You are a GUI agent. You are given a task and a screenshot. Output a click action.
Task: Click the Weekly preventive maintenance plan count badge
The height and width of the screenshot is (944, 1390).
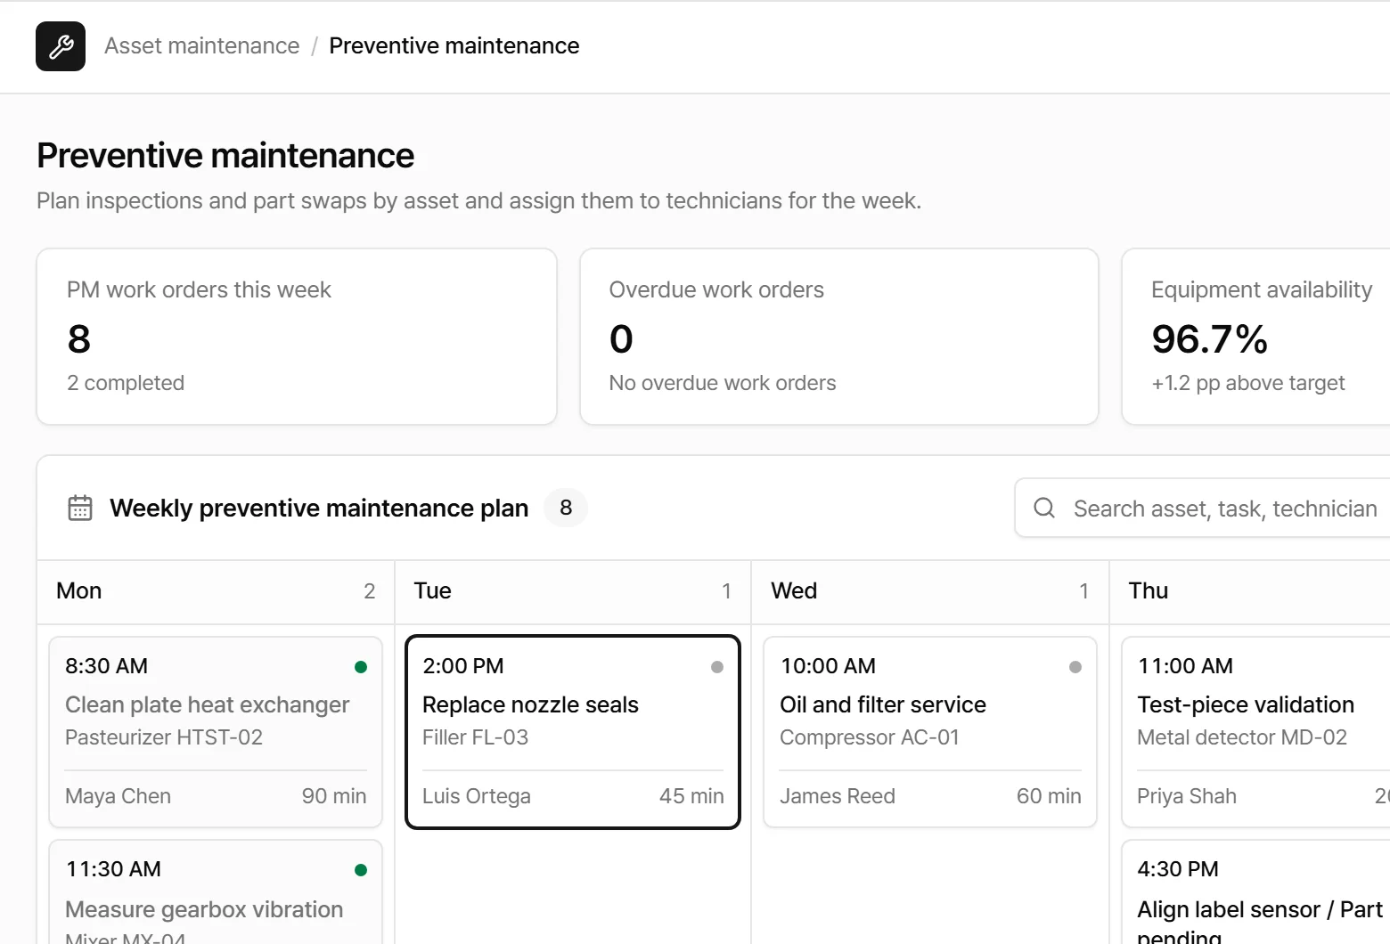[x=566, y=508]
